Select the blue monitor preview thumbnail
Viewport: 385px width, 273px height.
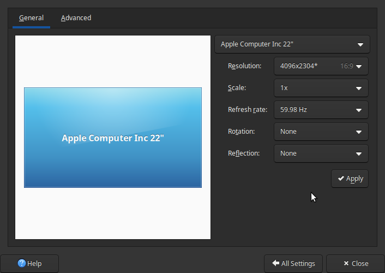coord(113,138)
